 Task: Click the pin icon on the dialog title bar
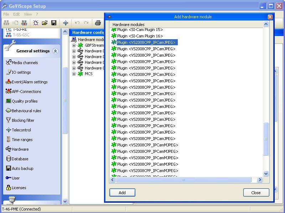pyautogui.click(x=109, y=17)
